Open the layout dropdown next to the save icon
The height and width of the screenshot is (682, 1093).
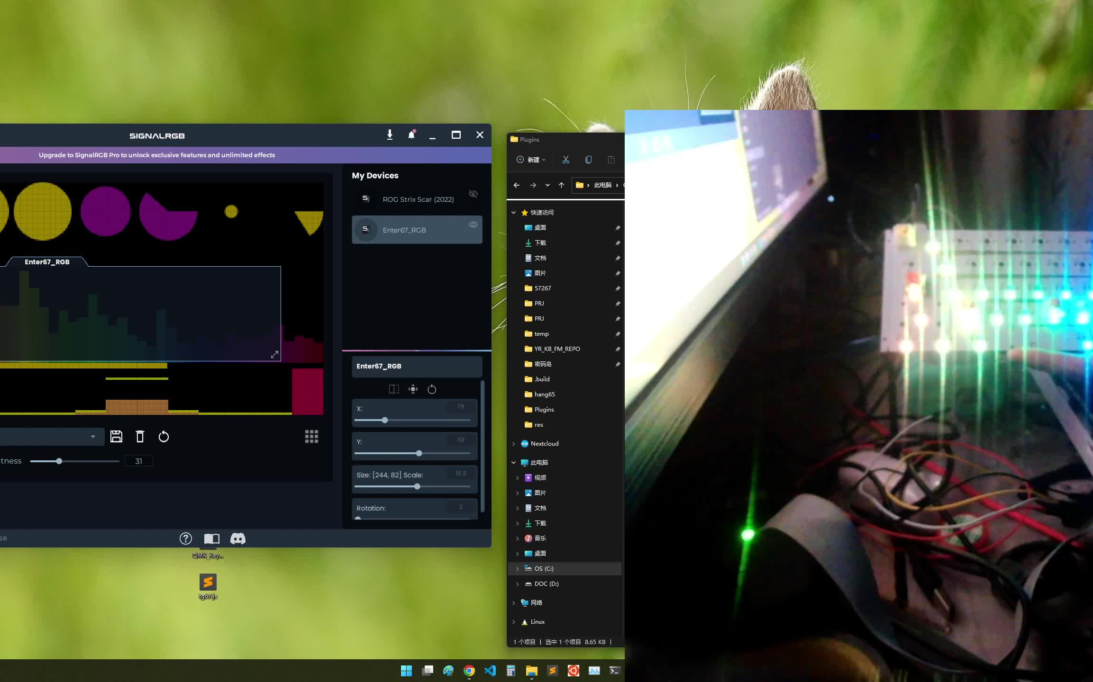pyautogui.click(x=93, y=436)
